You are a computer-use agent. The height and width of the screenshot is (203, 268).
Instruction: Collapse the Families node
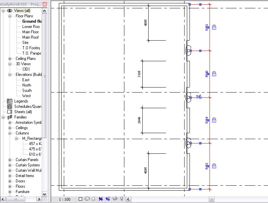pos(3,117)
